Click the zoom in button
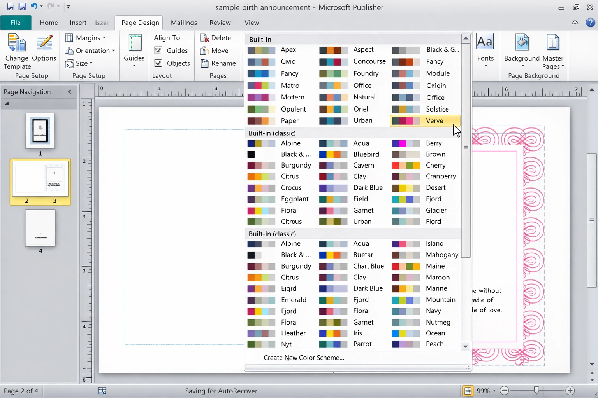Image resolution: width=598 pixels, height=398 pixels. click(x=570, y=391)
